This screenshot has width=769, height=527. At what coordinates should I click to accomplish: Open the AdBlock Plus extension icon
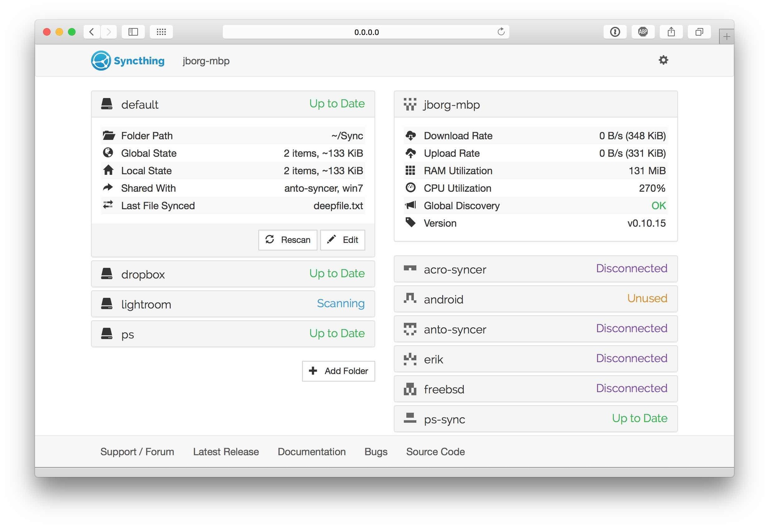pos(643,32)
